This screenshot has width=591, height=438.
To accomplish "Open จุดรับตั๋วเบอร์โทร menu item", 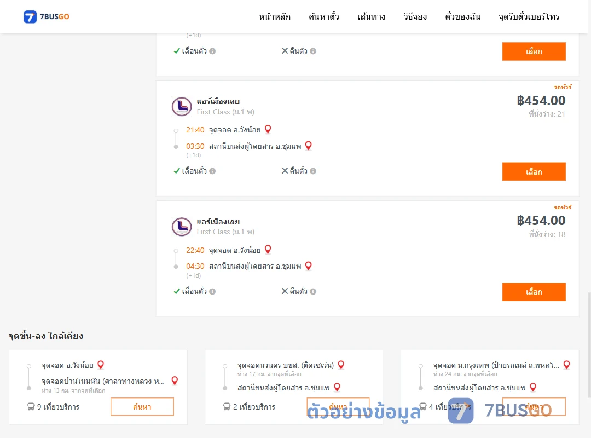I will pos(529,16).
